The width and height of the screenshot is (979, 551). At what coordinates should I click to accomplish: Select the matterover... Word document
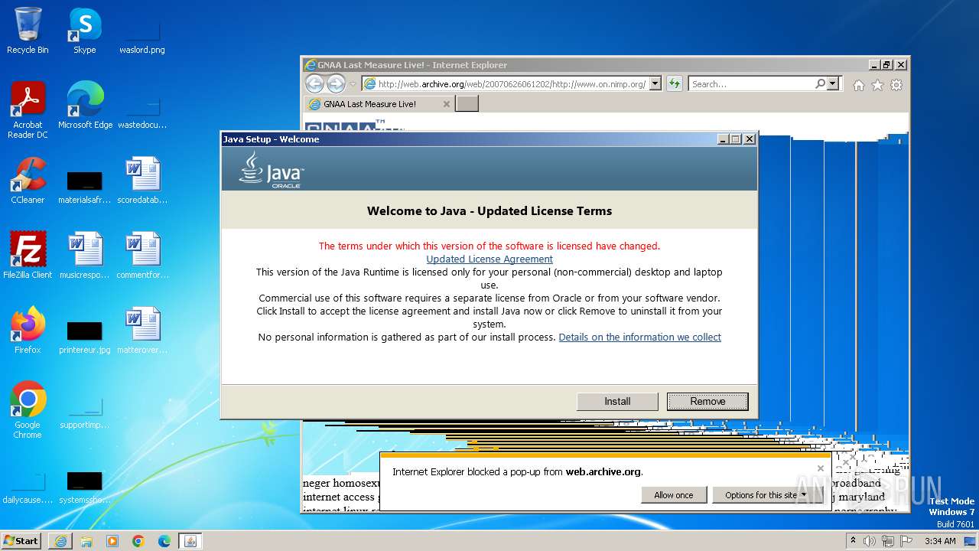pos(142,331)
